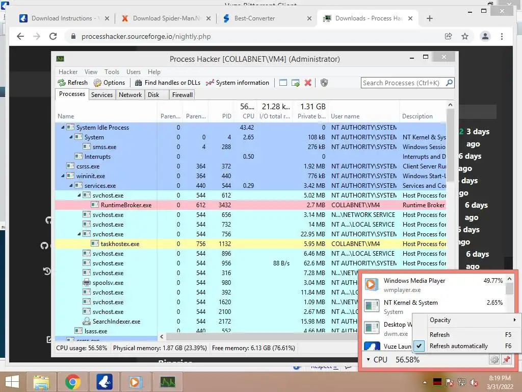Click the horizontal scrollbar left arrow

(x=162, y=337)
